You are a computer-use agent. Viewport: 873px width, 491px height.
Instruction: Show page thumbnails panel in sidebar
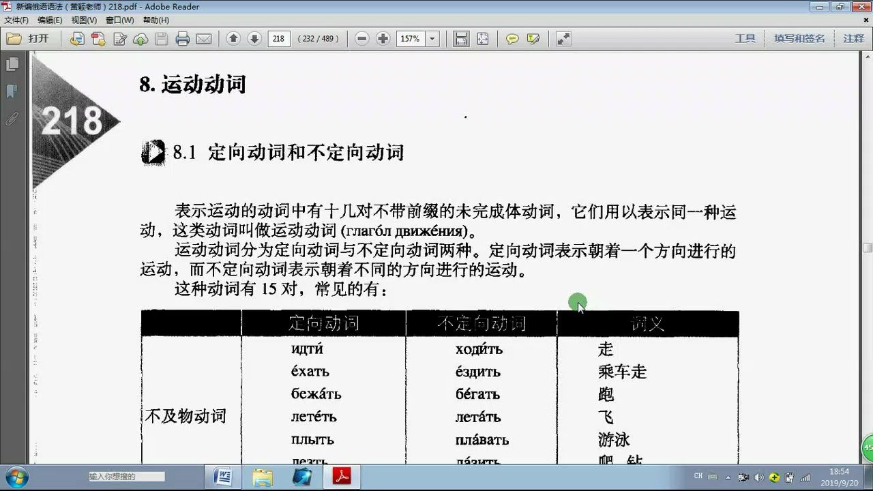[12, 64]
